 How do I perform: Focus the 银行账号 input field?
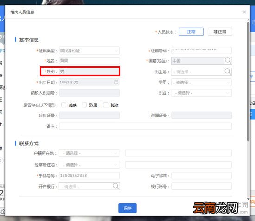(x=202, y=186)
